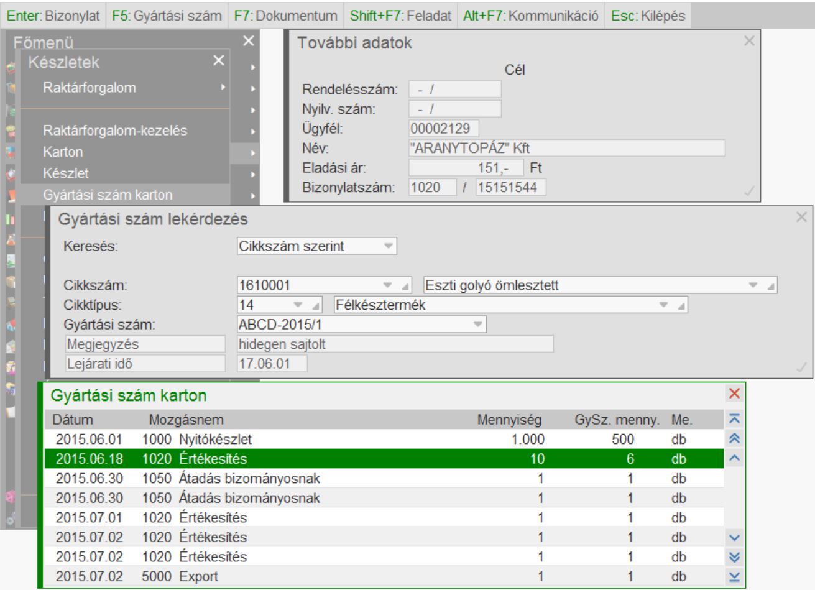This screenshot has height=590, width=815.
Task: Select the 2015.06.01 Nyitókészlet row
Action: (385, 439)
